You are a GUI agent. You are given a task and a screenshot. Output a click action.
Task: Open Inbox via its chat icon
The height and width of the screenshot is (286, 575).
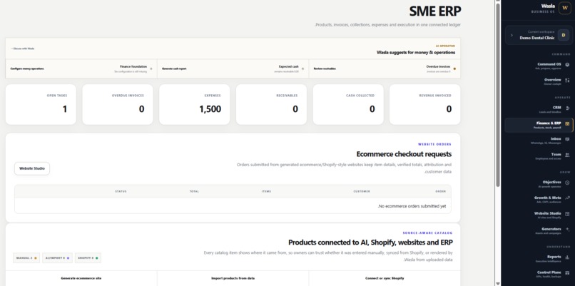[567, 139]
